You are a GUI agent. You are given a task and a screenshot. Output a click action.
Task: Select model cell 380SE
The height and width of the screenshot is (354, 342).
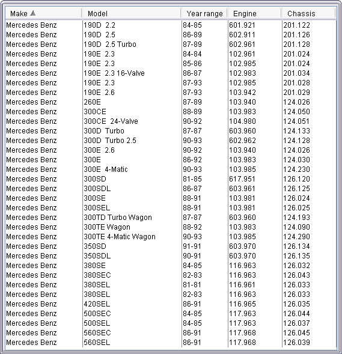94,266
